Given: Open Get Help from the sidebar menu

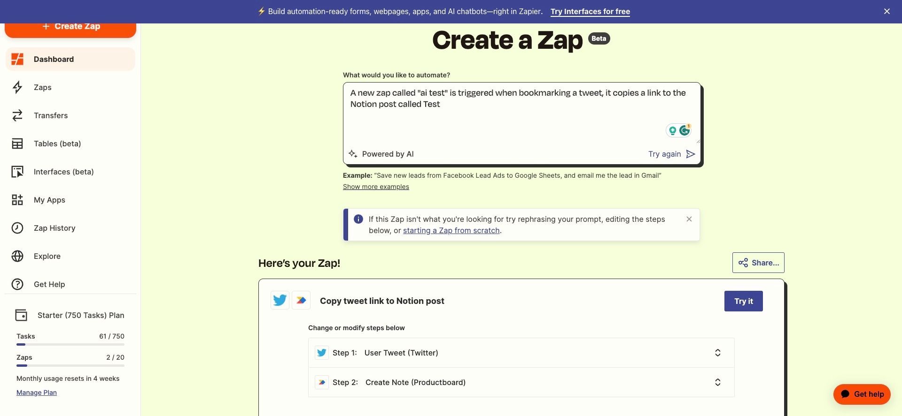Looking at the screenshot, I should point(49,284).
